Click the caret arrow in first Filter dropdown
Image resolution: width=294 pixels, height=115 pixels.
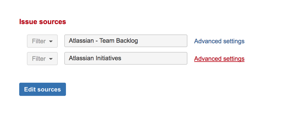(51, 41)
